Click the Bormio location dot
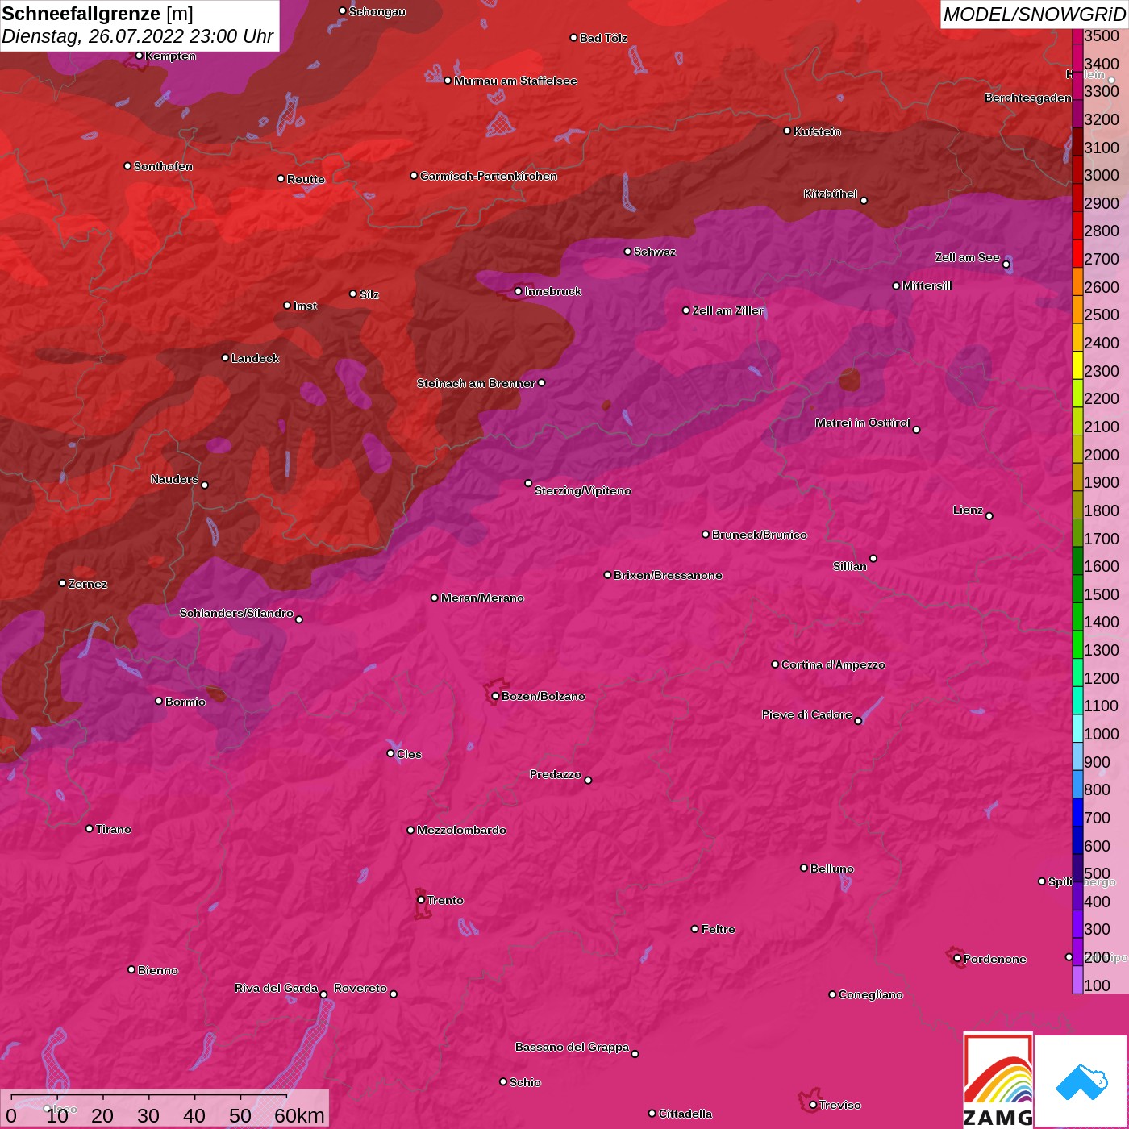Screen dimensions: 1129x1129 pyautogui.click(x=159, y=701)
